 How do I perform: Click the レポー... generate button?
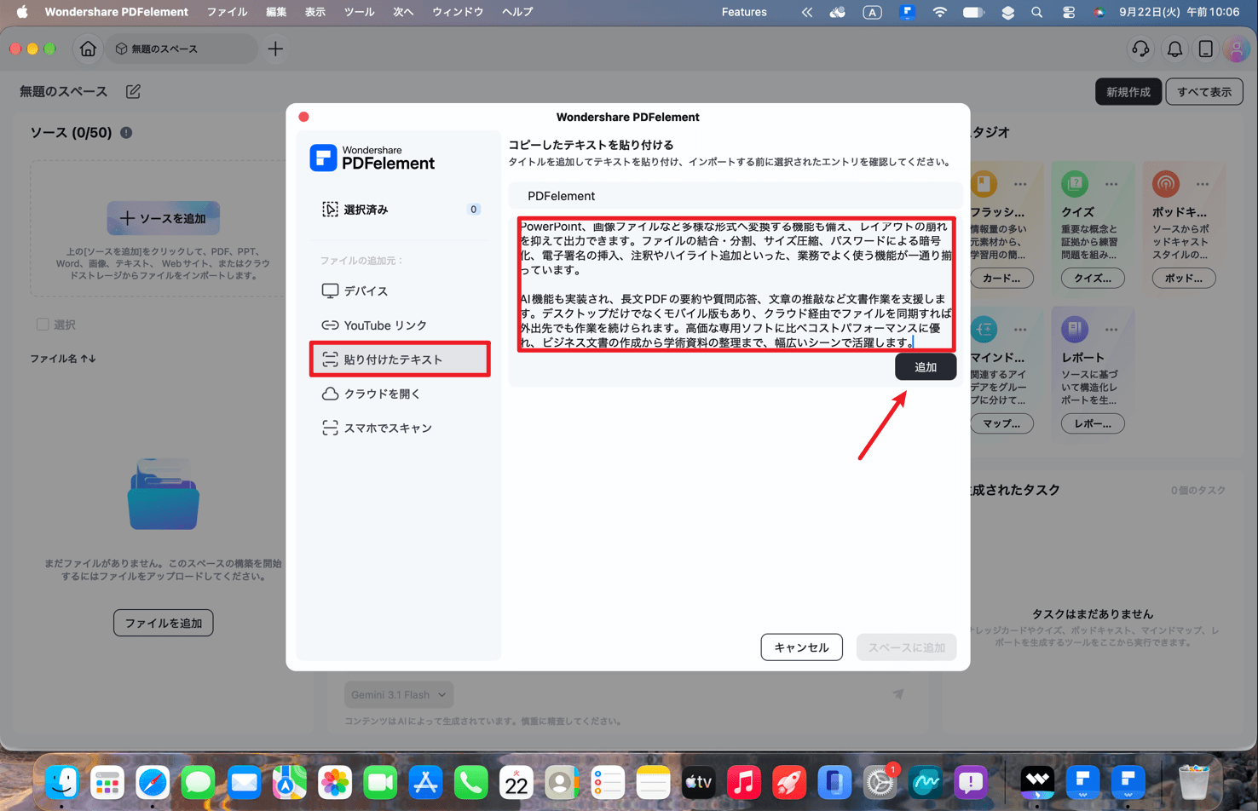click(1093, 423)
